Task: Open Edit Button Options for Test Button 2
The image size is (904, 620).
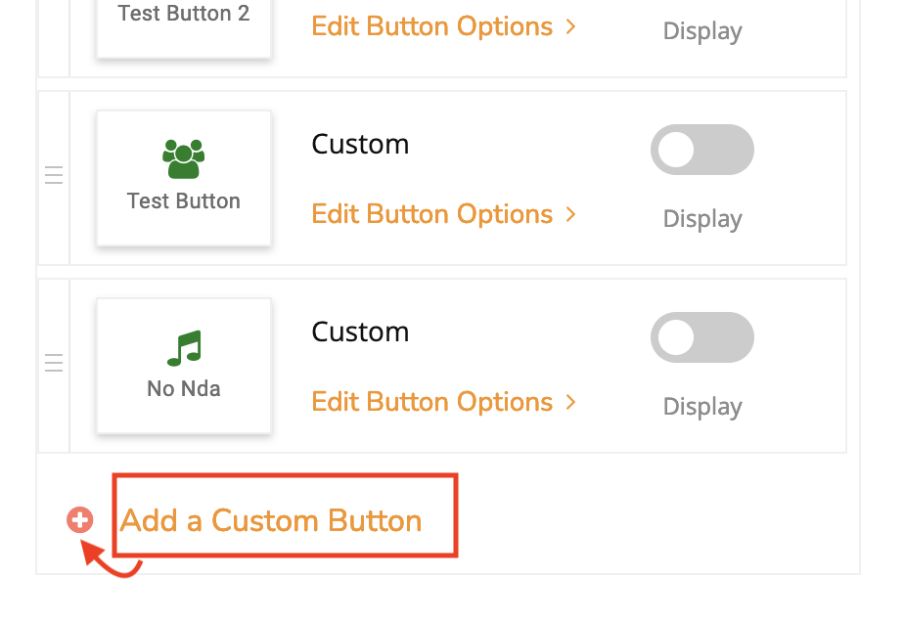Action: (431, 26)
